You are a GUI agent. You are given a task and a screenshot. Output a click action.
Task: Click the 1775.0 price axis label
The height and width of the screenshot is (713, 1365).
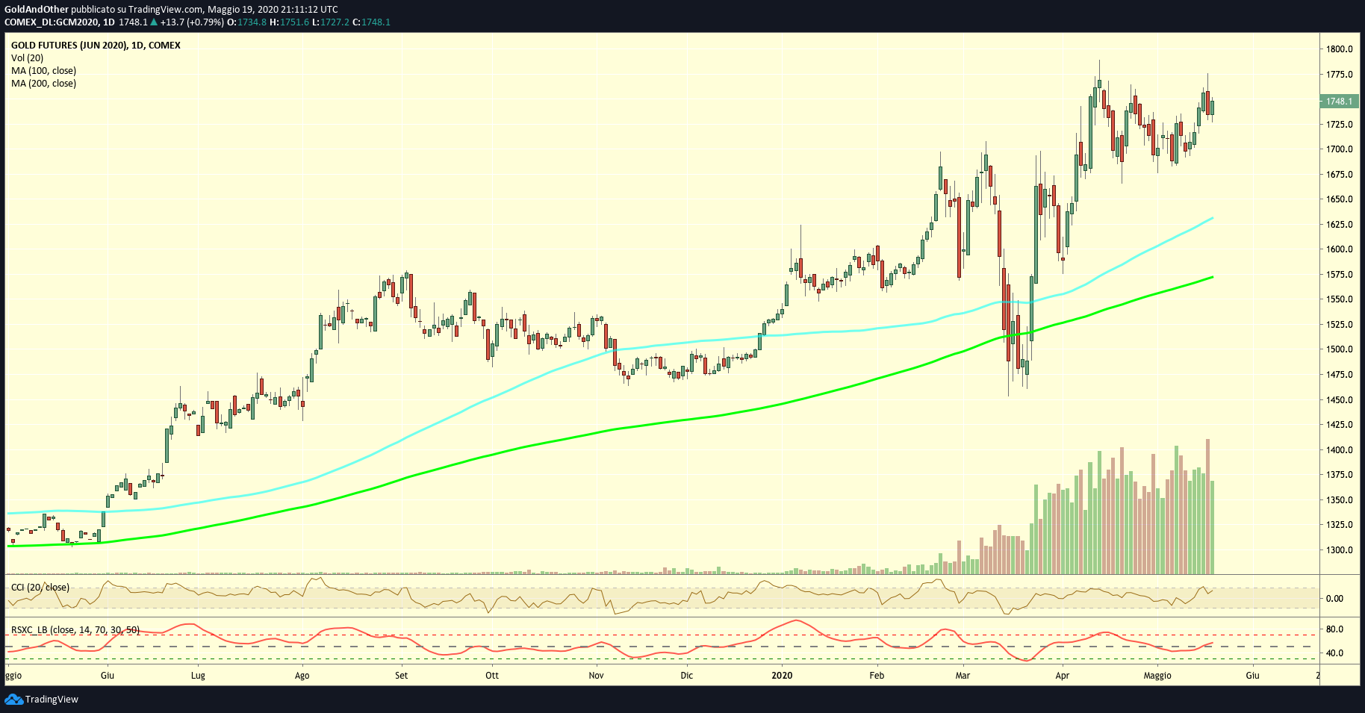pos(1340,75)
